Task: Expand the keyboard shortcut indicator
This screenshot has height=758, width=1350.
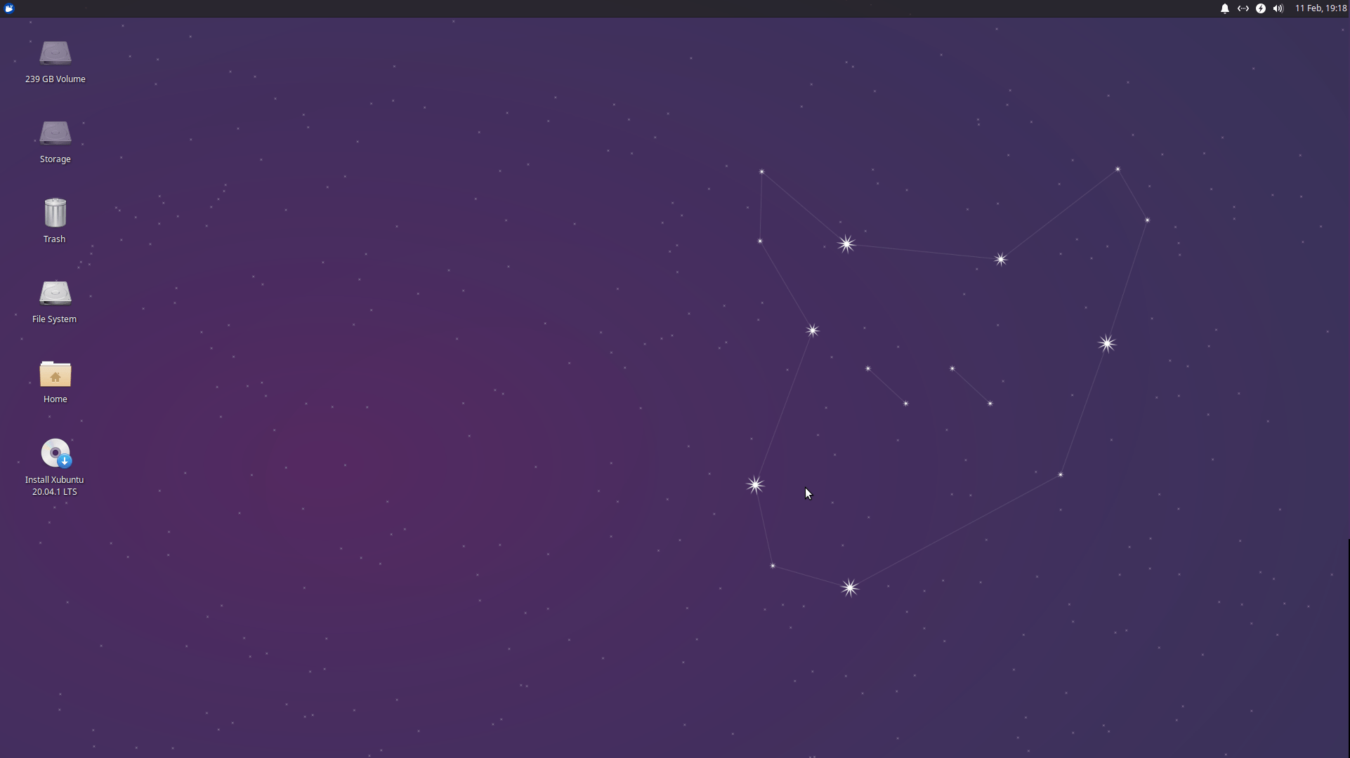Action: 1243,8
